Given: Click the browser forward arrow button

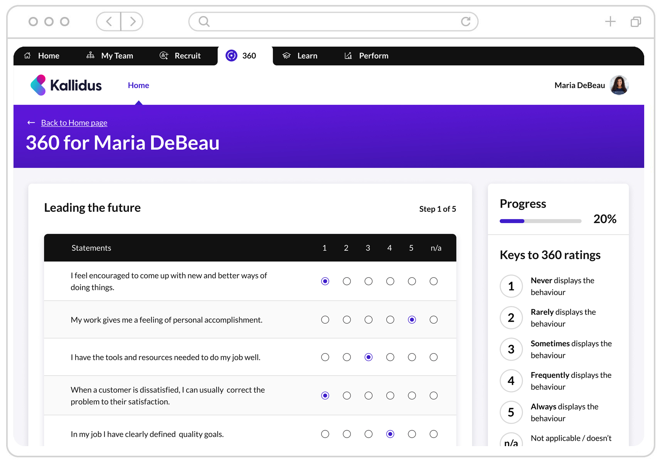Looking at the screenshot, I should coord(132,21).
